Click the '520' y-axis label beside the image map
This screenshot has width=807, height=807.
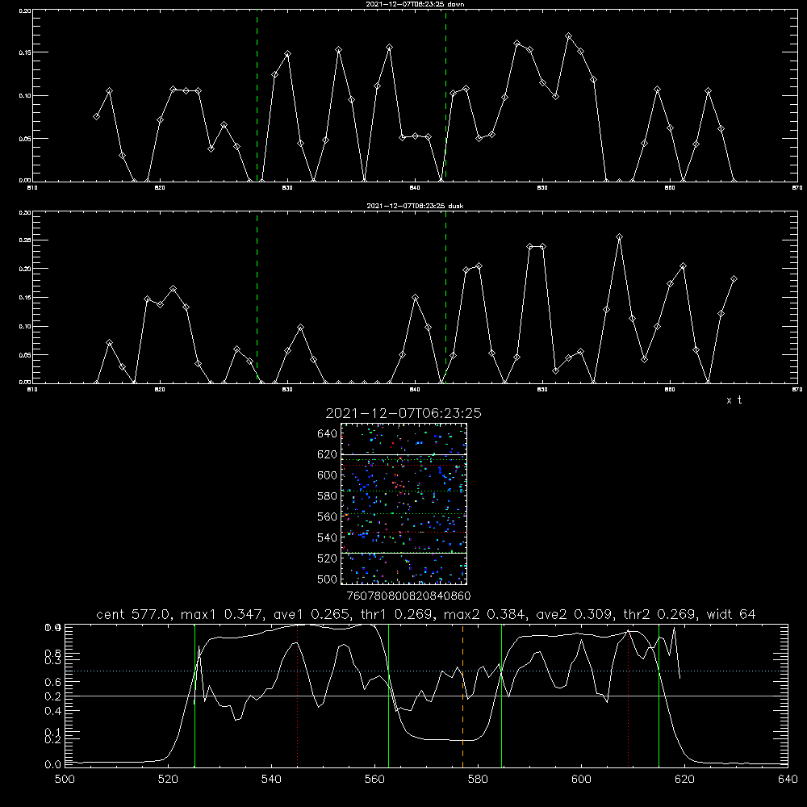pyautogui.click(x=328, y=558)
